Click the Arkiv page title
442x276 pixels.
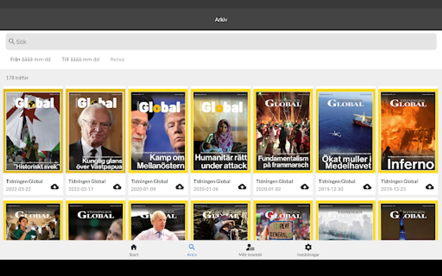tap(221, 20)
